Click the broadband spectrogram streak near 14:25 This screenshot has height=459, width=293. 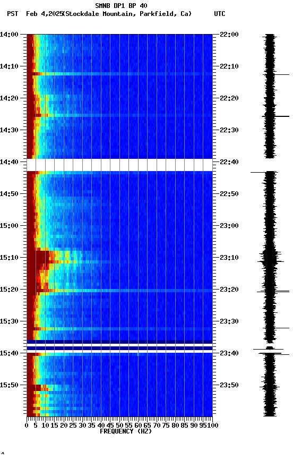pos(119,115)
